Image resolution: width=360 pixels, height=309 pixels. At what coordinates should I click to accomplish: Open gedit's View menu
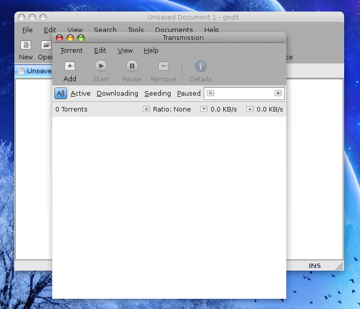(75, 30)
